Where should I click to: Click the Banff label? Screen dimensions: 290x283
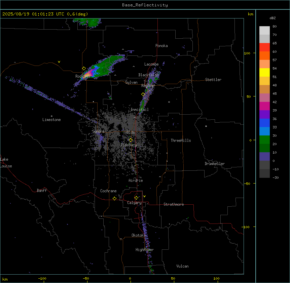(42, 191)
